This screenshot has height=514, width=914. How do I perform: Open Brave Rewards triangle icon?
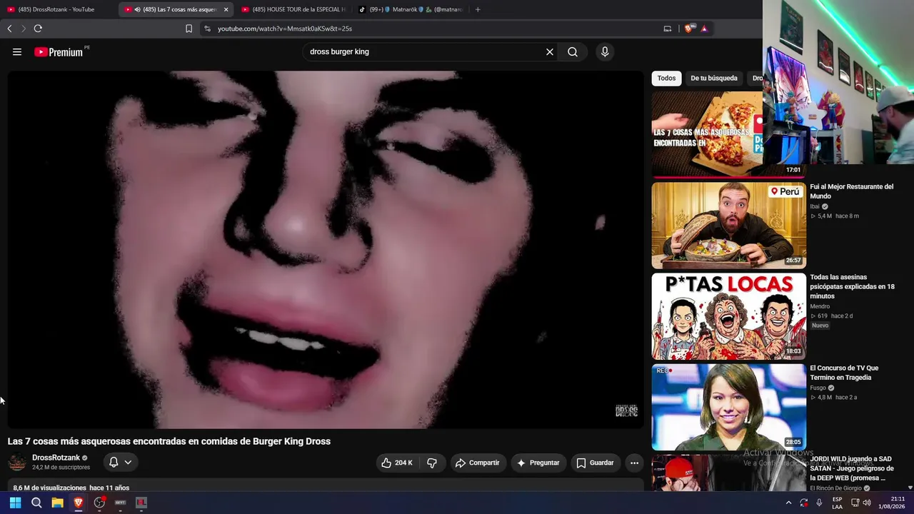coord(704,29)
